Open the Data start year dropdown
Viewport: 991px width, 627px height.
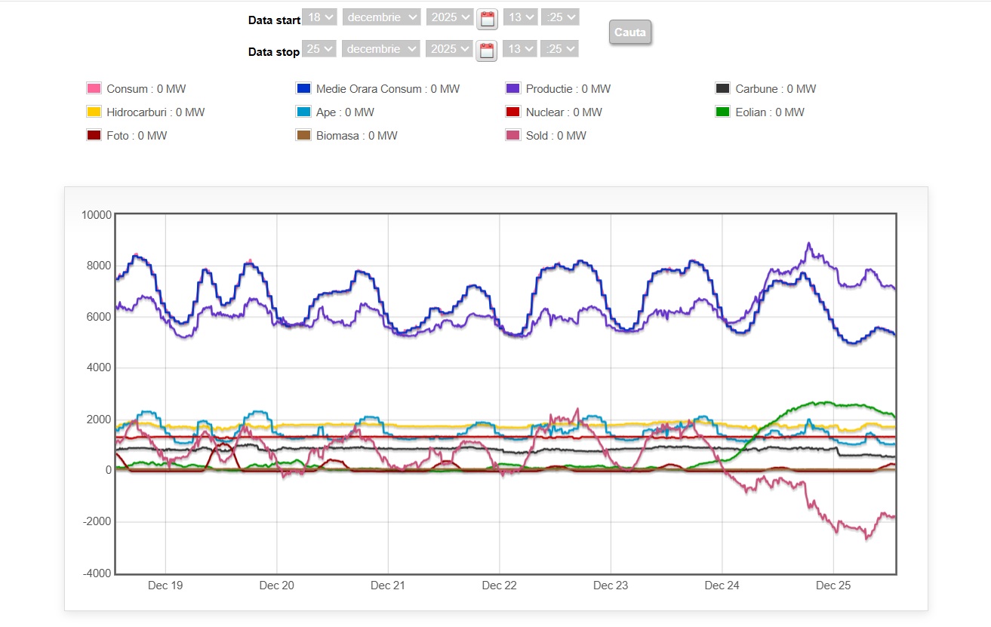point(450,17)
